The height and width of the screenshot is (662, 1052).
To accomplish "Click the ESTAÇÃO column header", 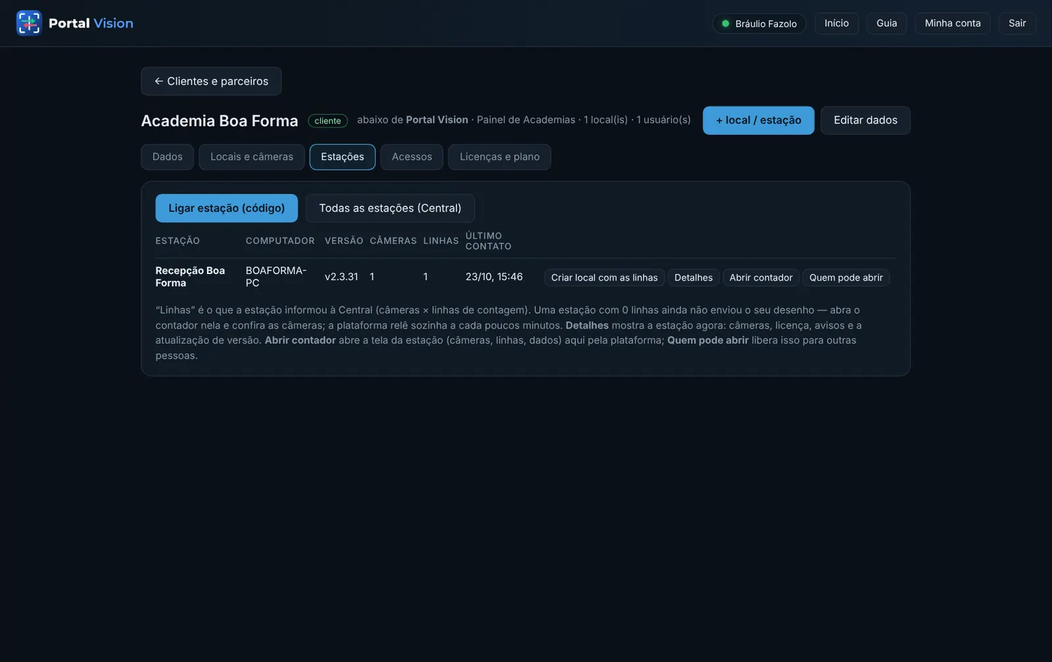I will (178, 241).
